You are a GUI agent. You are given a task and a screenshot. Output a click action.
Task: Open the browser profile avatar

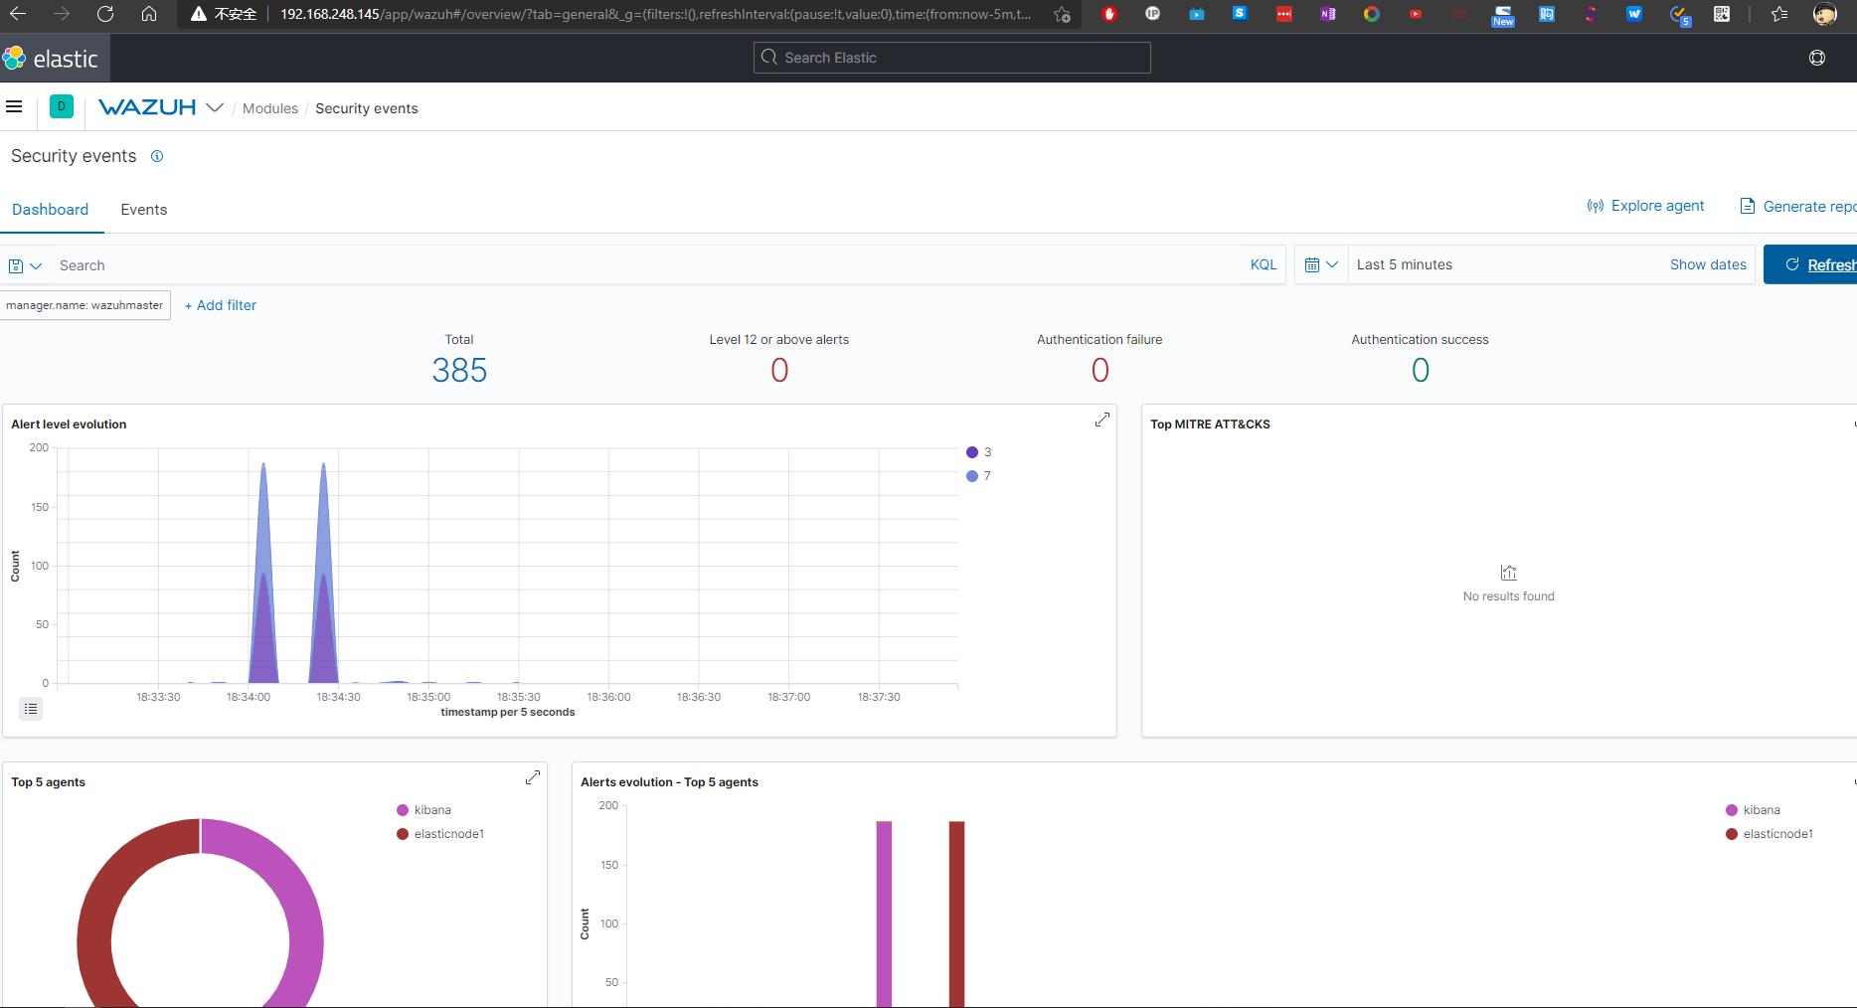tap(1825, 14)
